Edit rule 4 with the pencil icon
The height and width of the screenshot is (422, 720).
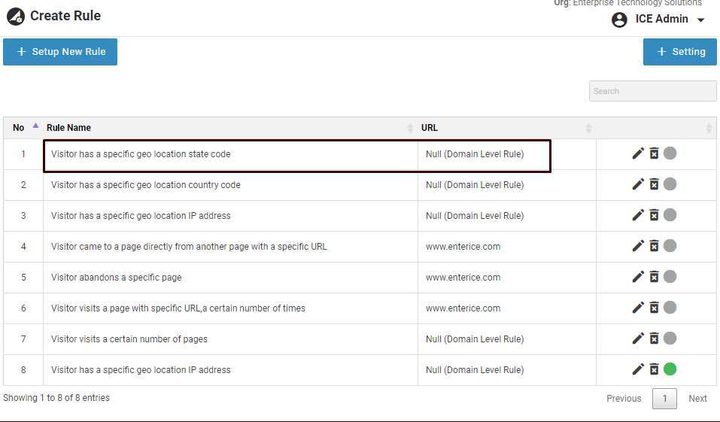point(638,246)
